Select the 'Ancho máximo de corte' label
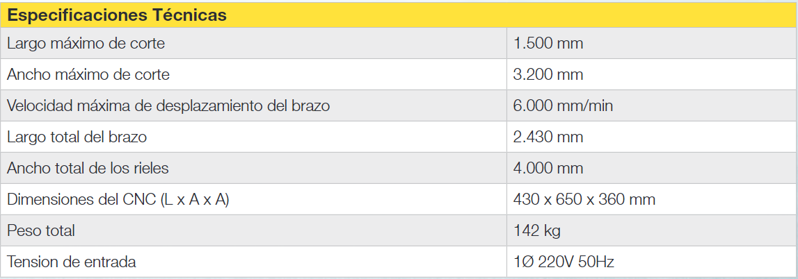Viewport: 798px width, 279px height. [88, 74]
